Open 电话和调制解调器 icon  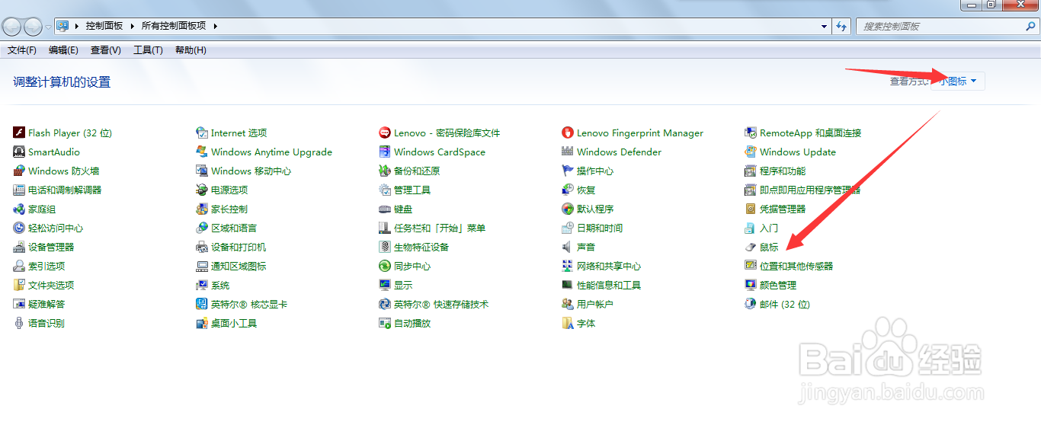tap(20, 190)
